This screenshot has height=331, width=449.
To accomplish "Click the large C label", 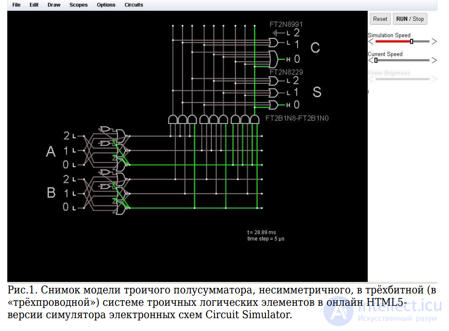I will click(x=315, y=48).
